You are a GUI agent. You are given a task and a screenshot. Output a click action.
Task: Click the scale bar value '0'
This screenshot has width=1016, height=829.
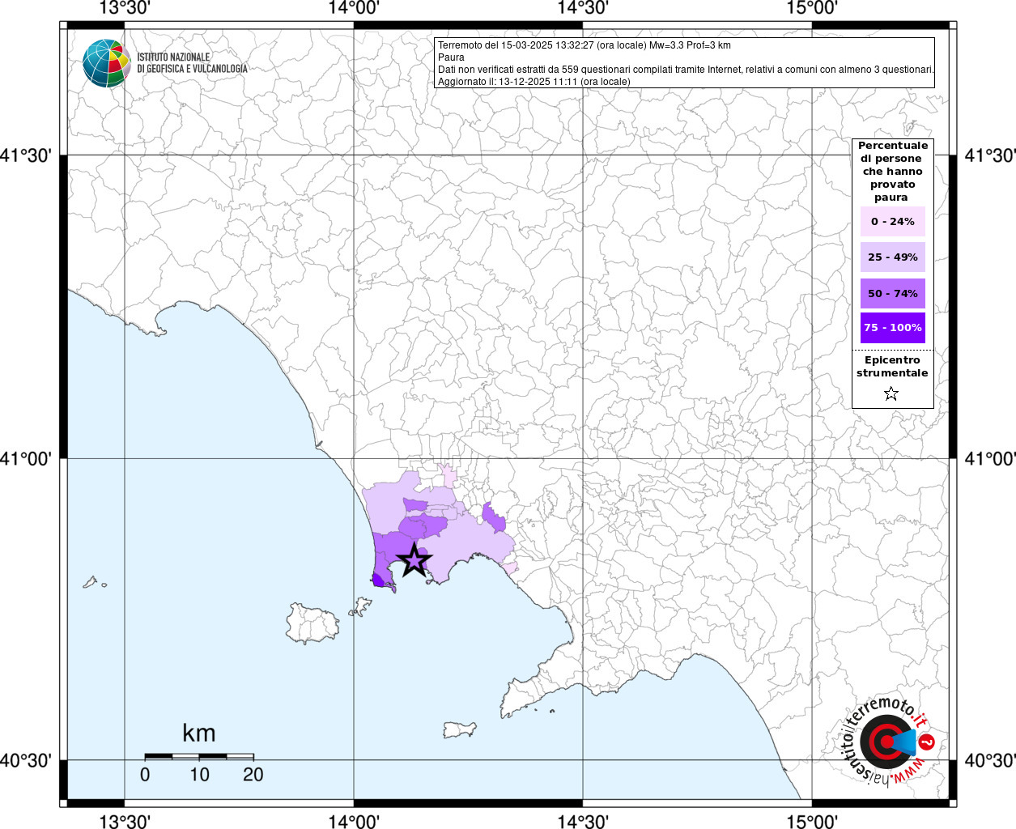click(x=145, y=775)
